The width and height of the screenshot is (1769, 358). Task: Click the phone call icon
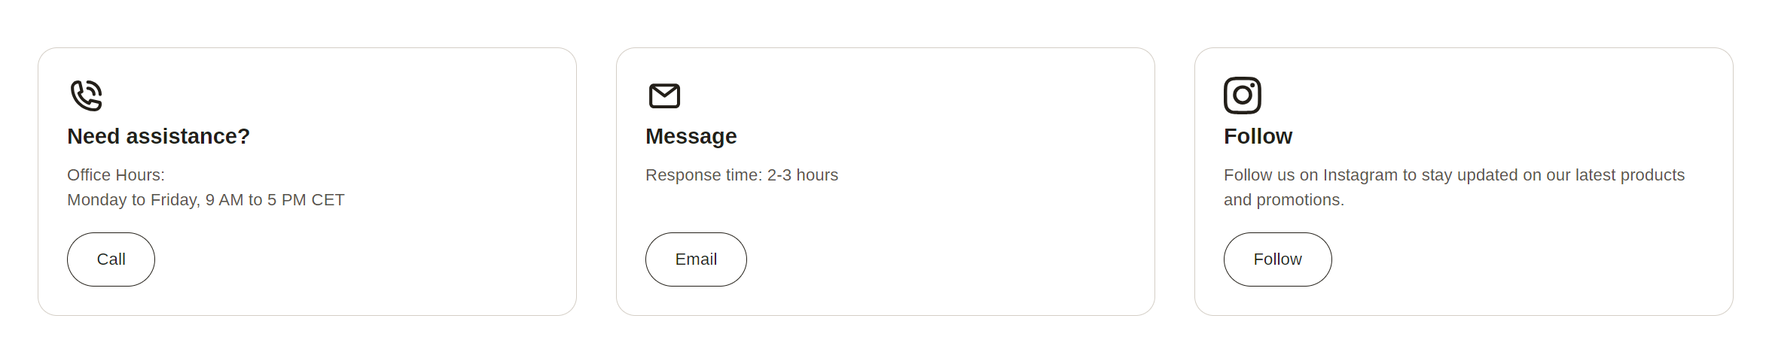(x=86, y=96)
